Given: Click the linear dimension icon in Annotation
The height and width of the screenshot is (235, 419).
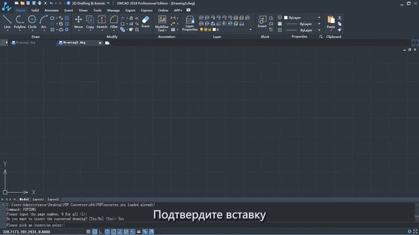Looking at the screenshot, I should [x=173, y=18].
